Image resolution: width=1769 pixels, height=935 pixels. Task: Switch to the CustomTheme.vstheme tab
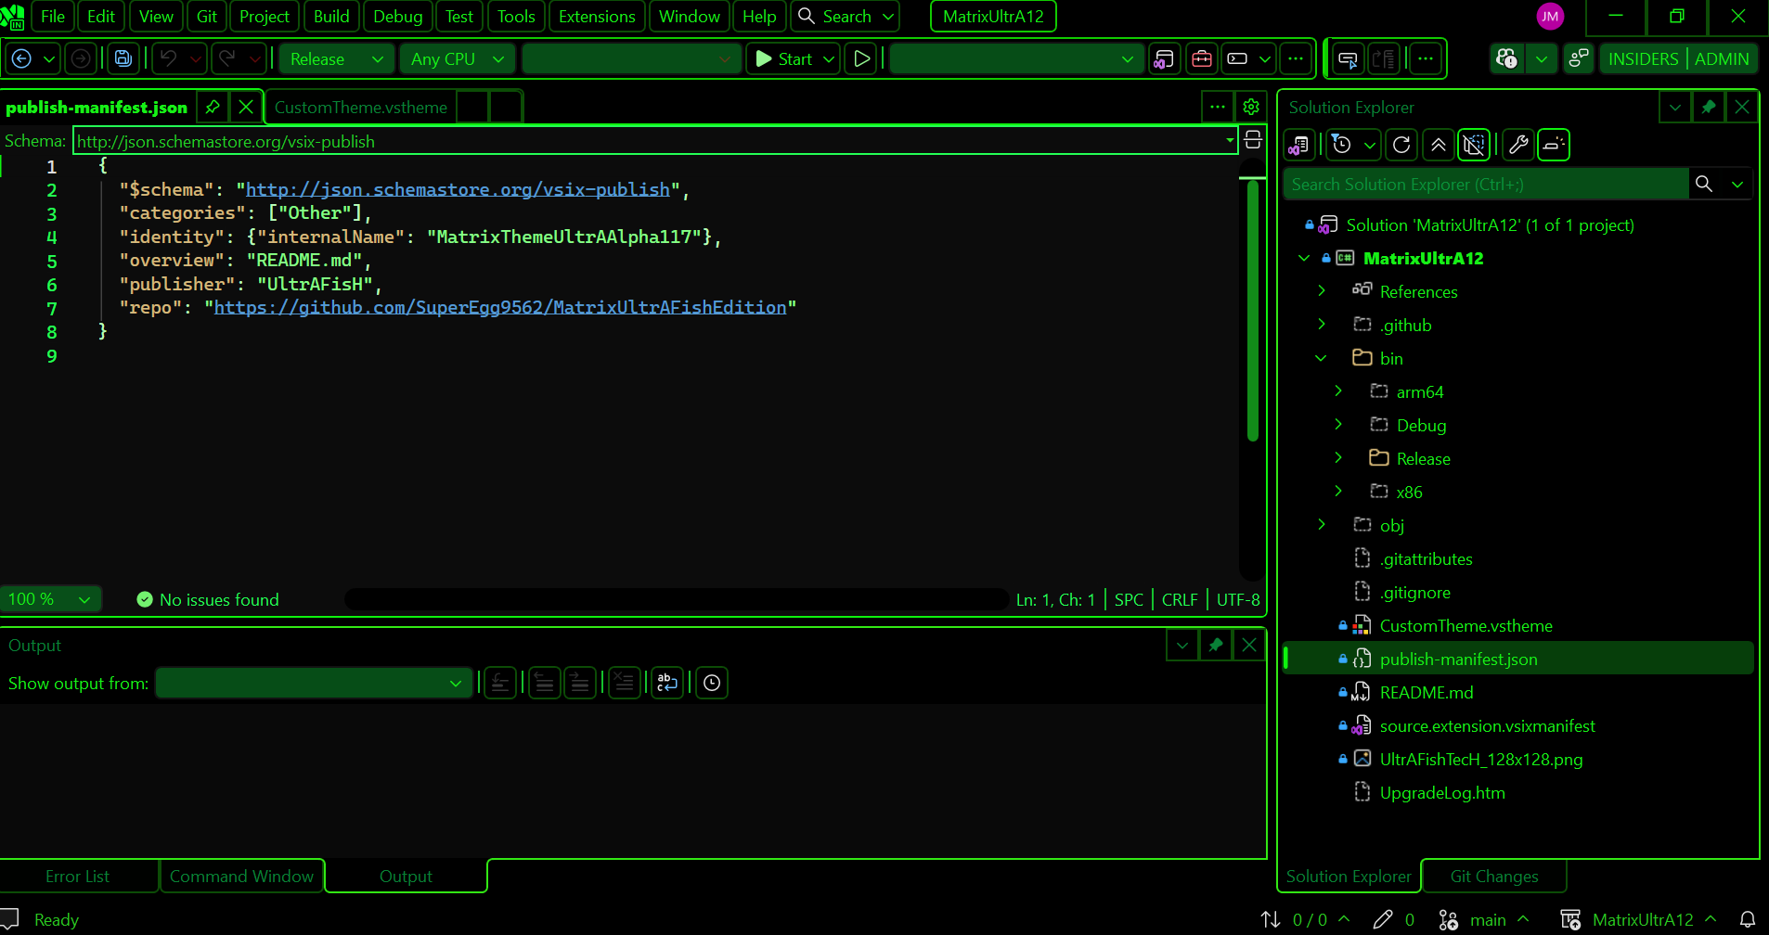click(x=361, y=107)
